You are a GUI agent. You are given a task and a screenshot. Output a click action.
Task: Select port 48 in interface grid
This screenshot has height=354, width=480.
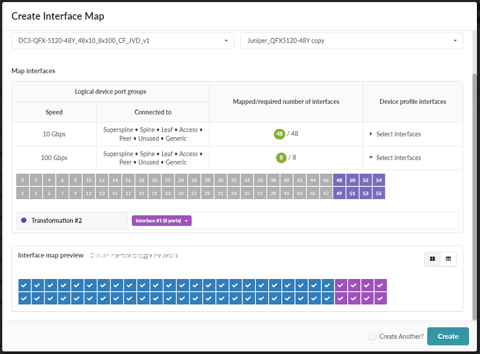click(339, 180)
